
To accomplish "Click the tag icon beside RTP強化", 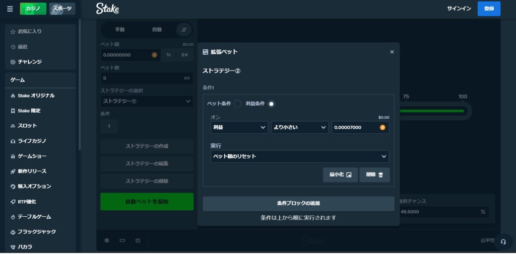I will tap(13, 202).
